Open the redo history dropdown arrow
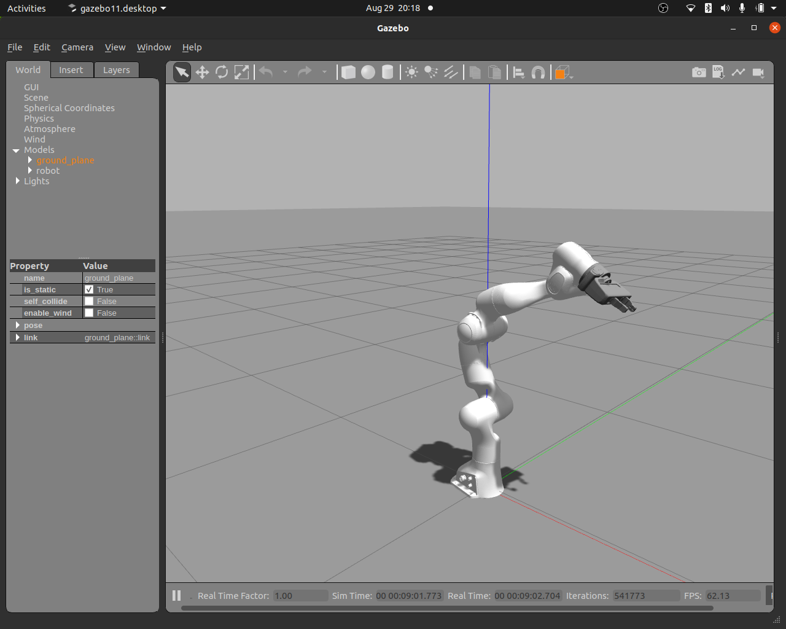This screenshot has width=786, height=629. [324, 72]
